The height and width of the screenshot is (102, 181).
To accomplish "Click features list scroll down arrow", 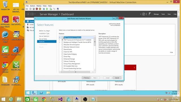I will coord(95,70).
